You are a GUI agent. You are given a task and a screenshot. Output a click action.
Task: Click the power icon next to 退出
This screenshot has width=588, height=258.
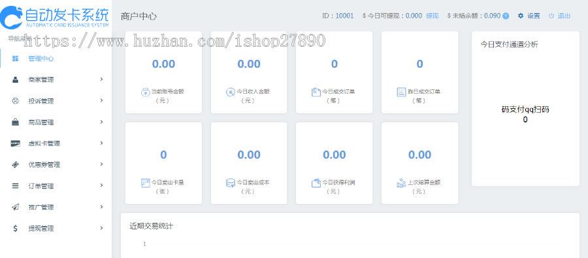(551, 16)
